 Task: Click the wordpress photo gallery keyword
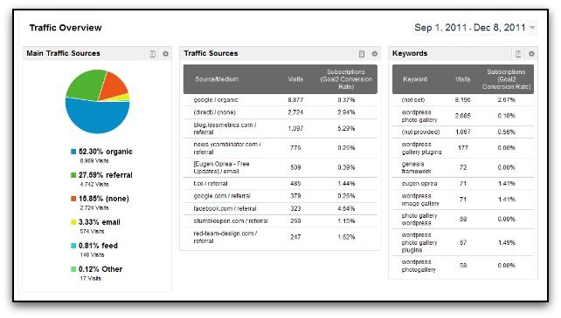(419, 116)
